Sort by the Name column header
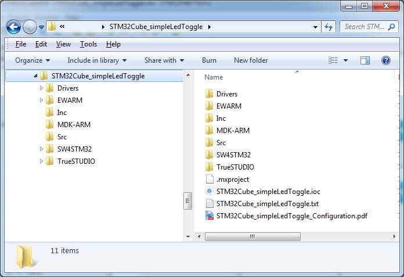 [214, 77]
